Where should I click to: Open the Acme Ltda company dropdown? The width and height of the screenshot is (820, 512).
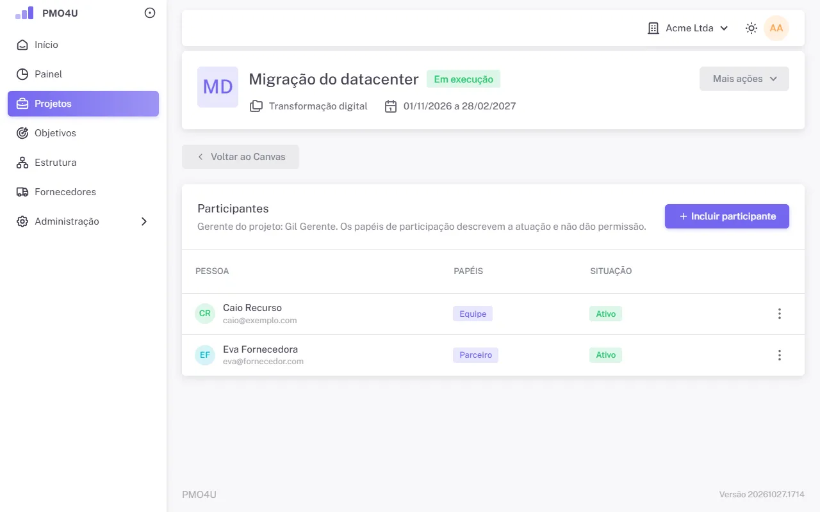pos(689,28)
